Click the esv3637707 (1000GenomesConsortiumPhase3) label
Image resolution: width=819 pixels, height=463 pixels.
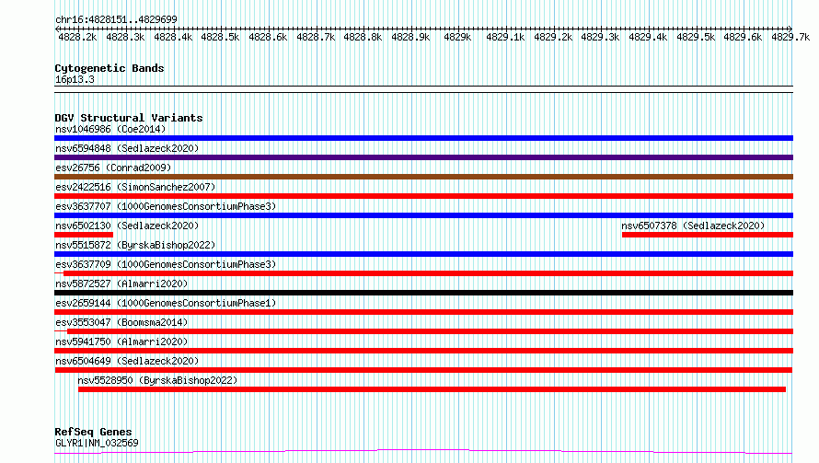[166, 206]
